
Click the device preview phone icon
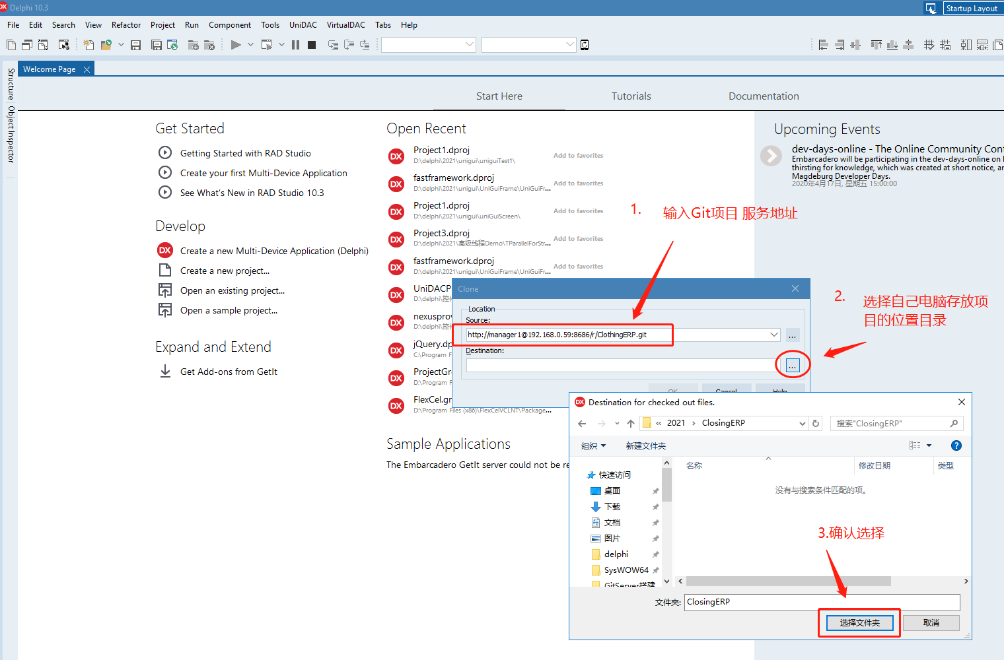point(585,45)
